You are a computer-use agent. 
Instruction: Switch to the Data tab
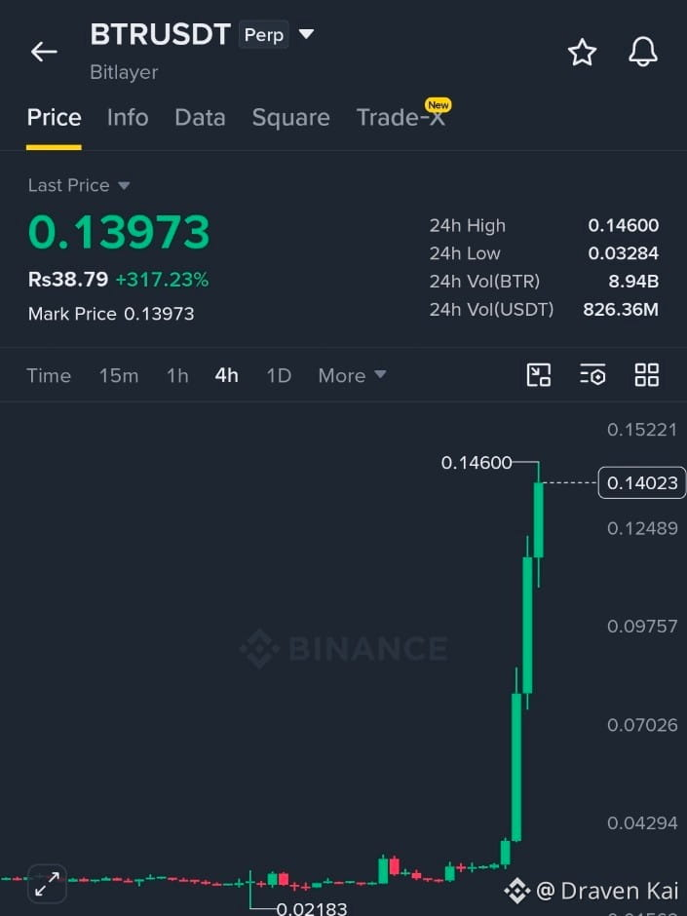(x=200, y=117)
